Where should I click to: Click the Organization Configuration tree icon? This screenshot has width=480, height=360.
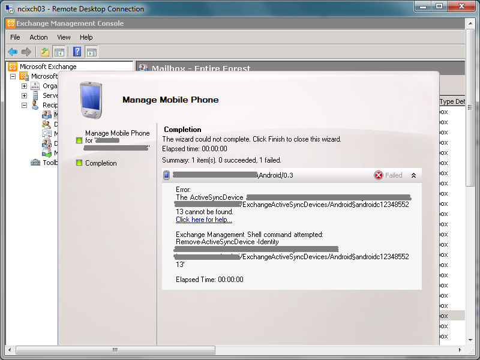pyautogui.click(x=35, y=86)
